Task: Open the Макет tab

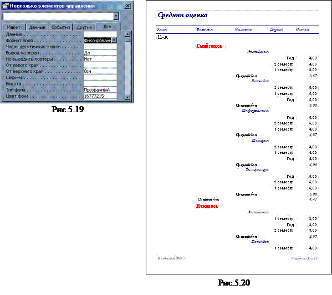Action: [13, 27]
